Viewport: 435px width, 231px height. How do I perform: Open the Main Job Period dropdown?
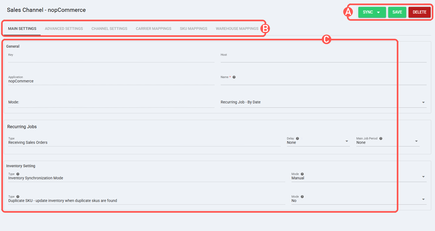[388, 142]
